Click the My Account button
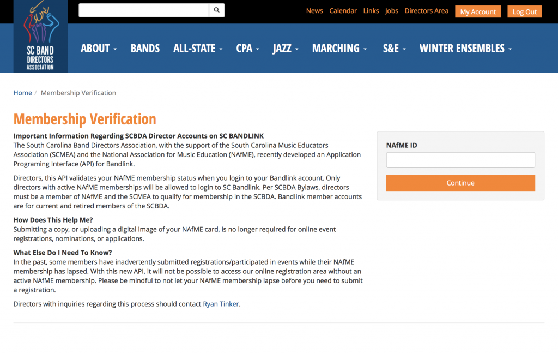The image size is (558, 353). (478, 11)
